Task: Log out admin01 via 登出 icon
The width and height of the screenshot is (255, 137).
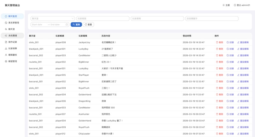Action: click(x=235, y=5)
